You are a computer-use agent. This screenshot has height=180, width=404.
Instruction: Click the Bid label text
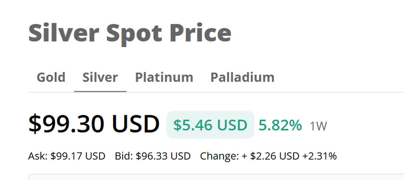click(x=123, y=156)
